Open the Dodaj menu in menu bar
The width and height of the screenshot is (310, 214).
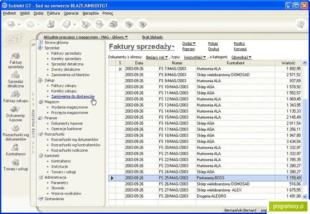38,13
